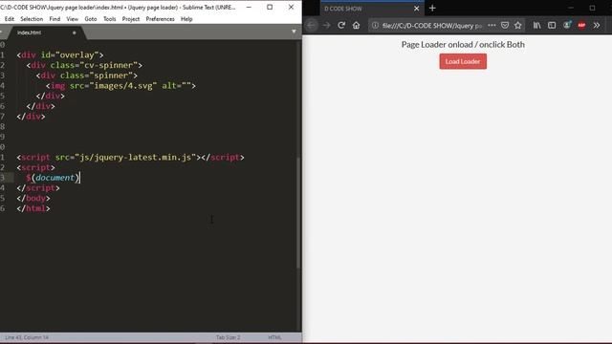Open the Find menu
This screenshot has height=344, width=612.
point(55,19)
